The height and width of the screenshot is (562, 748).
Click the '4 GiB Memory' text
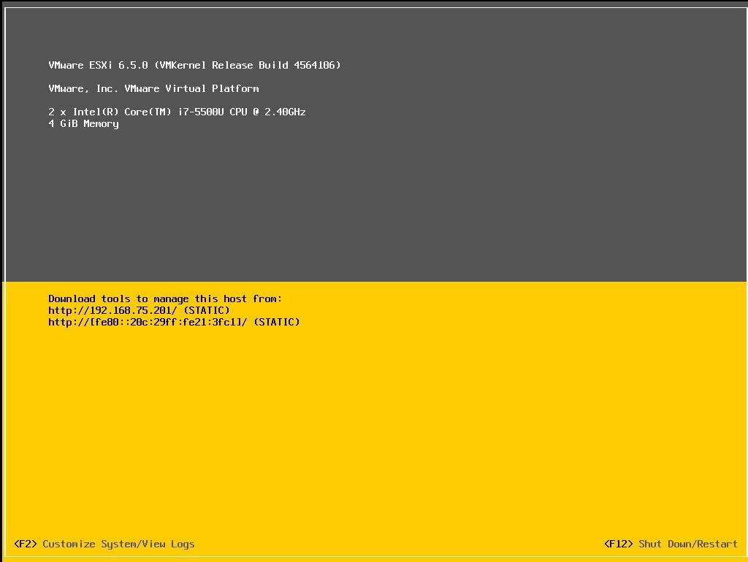[x=83, y=124]
